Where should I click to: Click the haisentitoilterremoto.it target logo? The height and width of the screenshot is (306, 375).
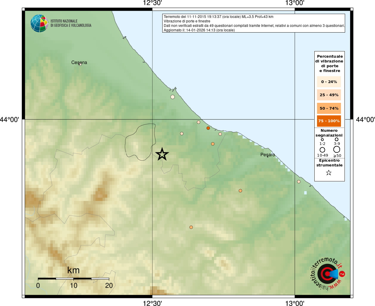coord(327,274)
